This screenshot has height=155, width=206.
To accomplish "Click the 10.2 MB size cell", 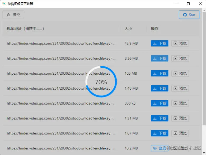I will click(x=131, y=148).
